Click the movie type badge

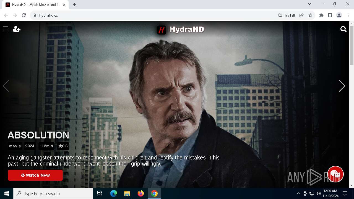pos(15,146)
